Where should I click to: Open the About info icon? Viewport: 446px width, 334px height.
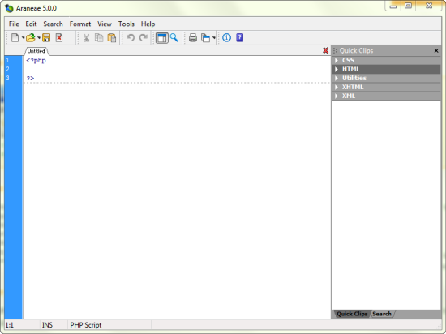227,37
